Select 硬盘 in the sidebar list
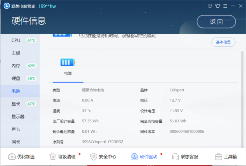This screenshot has width=246, height=166. [16, 79]
